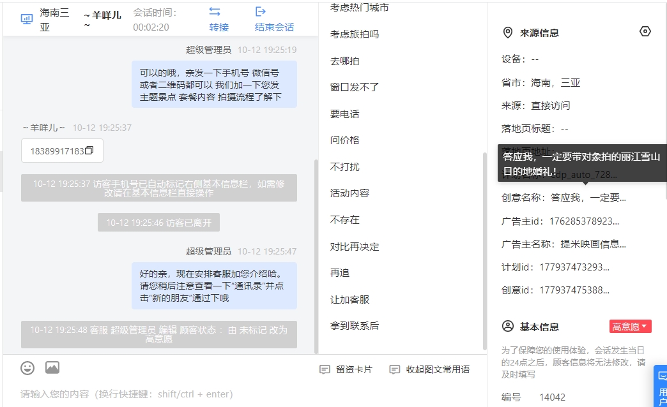
Task: Select the quick phrase 问价格
Action: (x=344, y=140)
